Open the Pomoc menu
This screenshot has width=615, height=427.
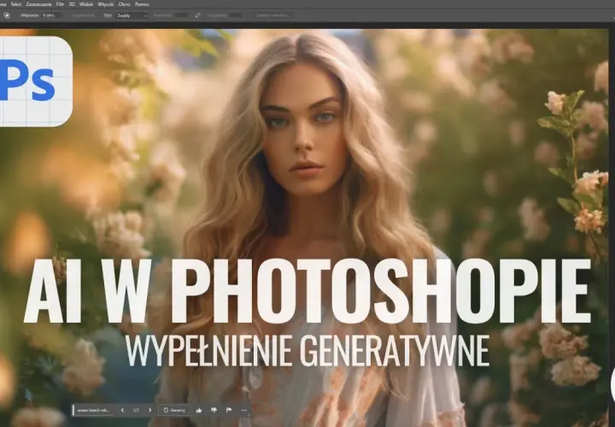point(142,4)
